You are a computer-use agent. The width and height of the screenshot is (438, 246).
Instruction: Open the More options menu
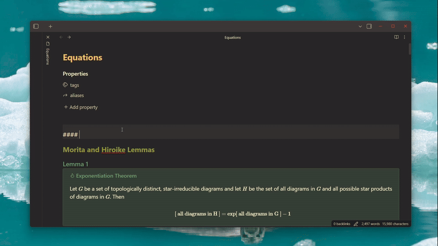tap(404, 37)
